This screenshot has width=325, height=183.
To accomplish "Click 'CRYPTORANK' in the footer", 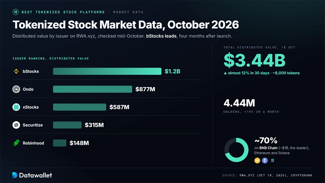I will [302, 175].
